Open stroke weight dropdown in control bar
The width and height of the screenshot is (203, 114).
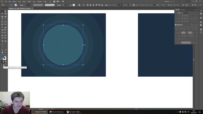(31, 5)
